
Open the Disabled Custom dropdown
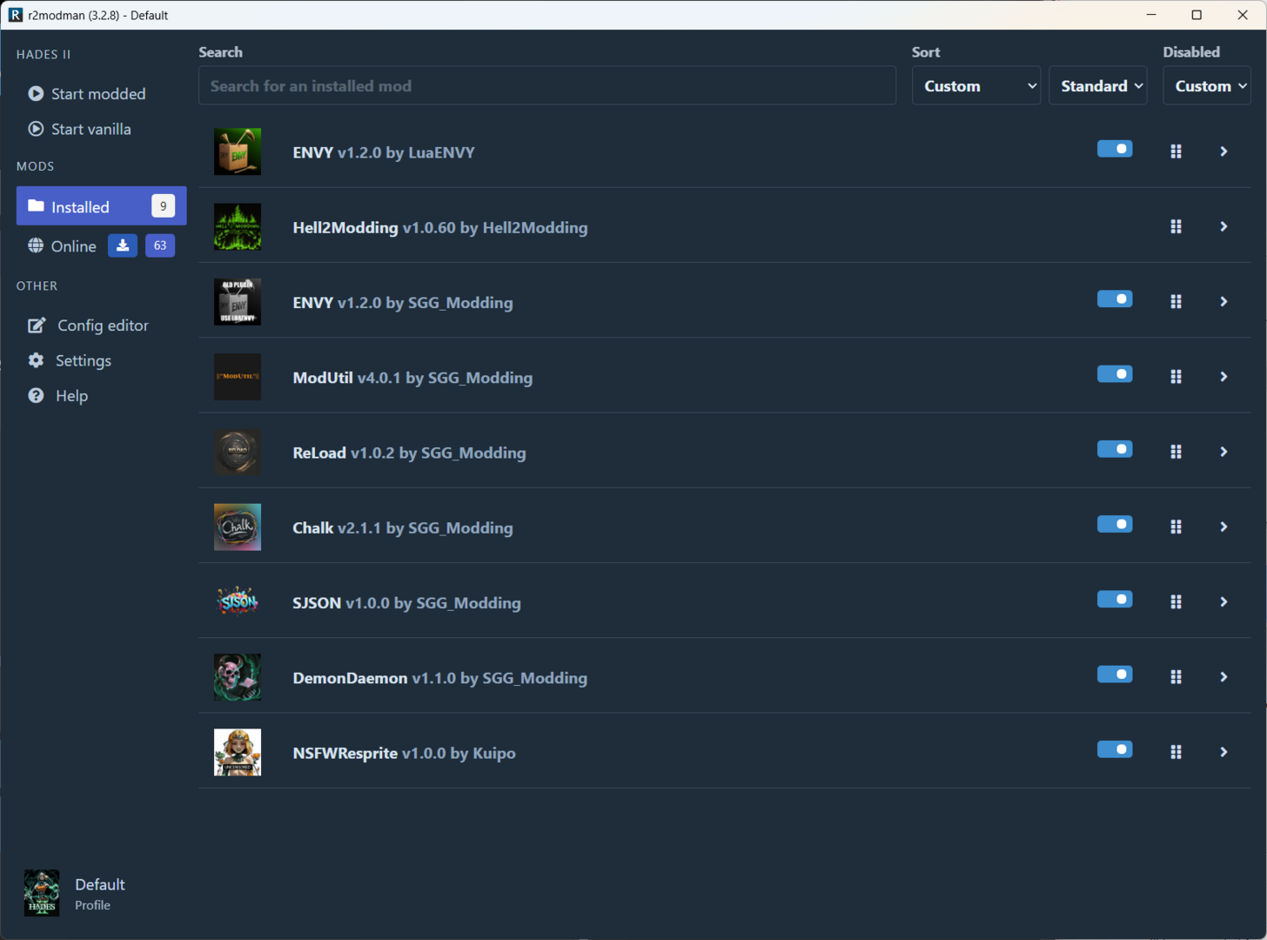point(1207,86)
